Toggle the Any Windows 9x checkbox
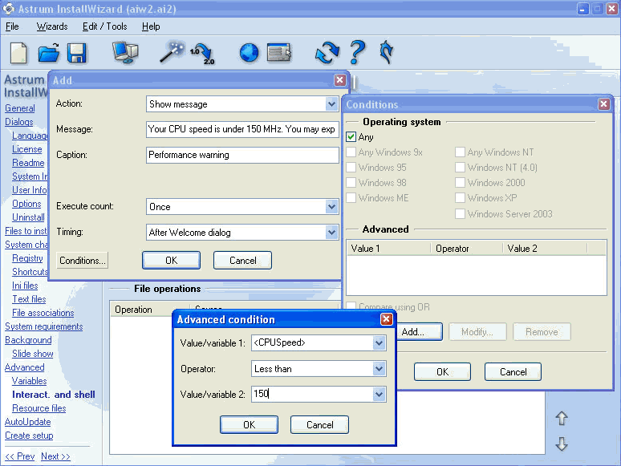621x466 pixels. coord(351,152)
